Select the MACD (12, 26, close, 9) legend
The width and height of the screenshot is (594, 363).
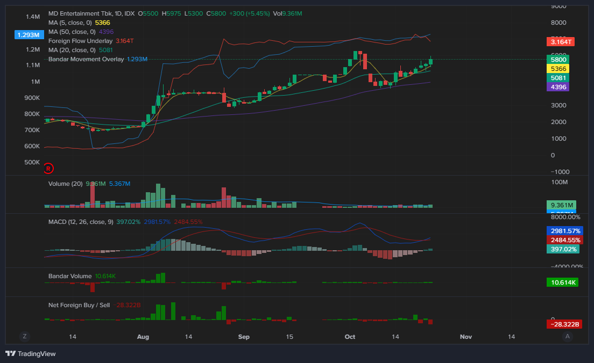(x=81, y=222)
